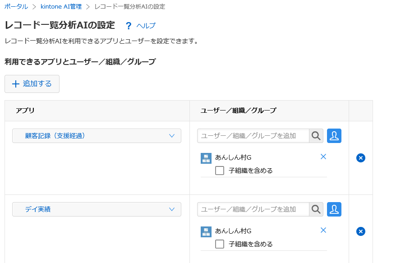Click あんしん村G organization icon in 顧客記録 row
The width and height of the screenshot is (396, 263).
(x=206, y=158)
